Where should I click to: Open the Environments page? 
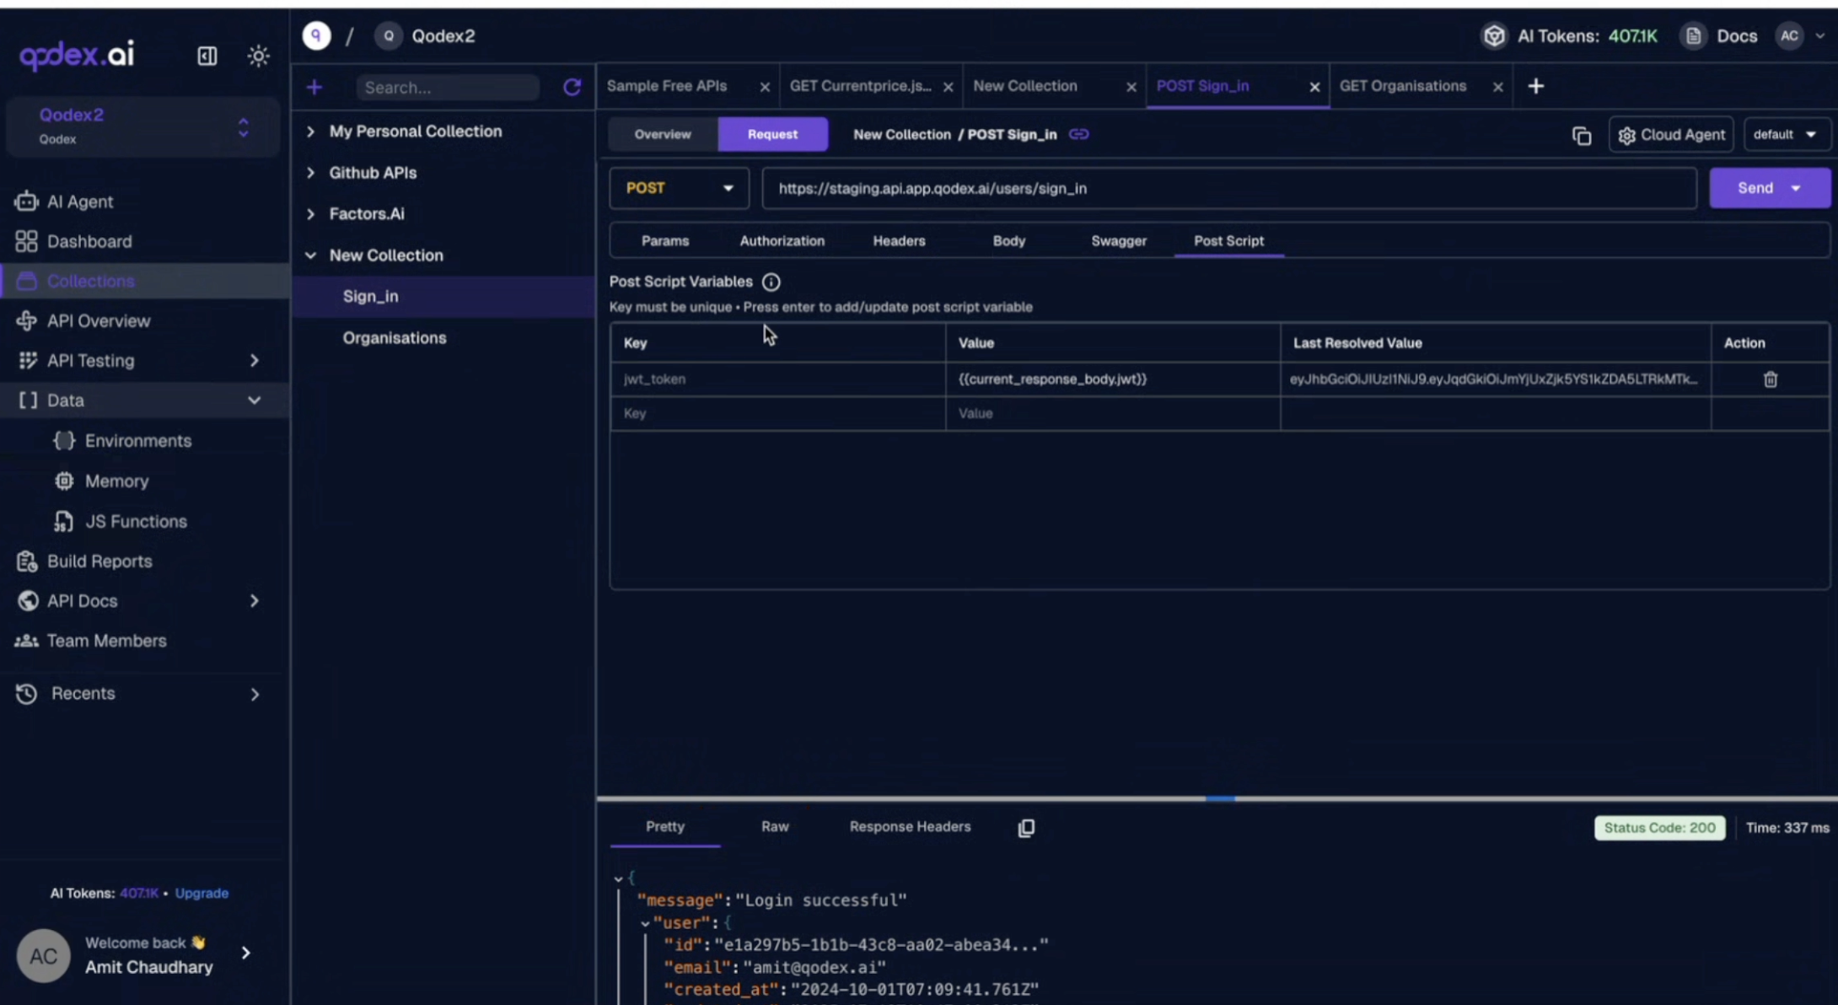[137, 440]
